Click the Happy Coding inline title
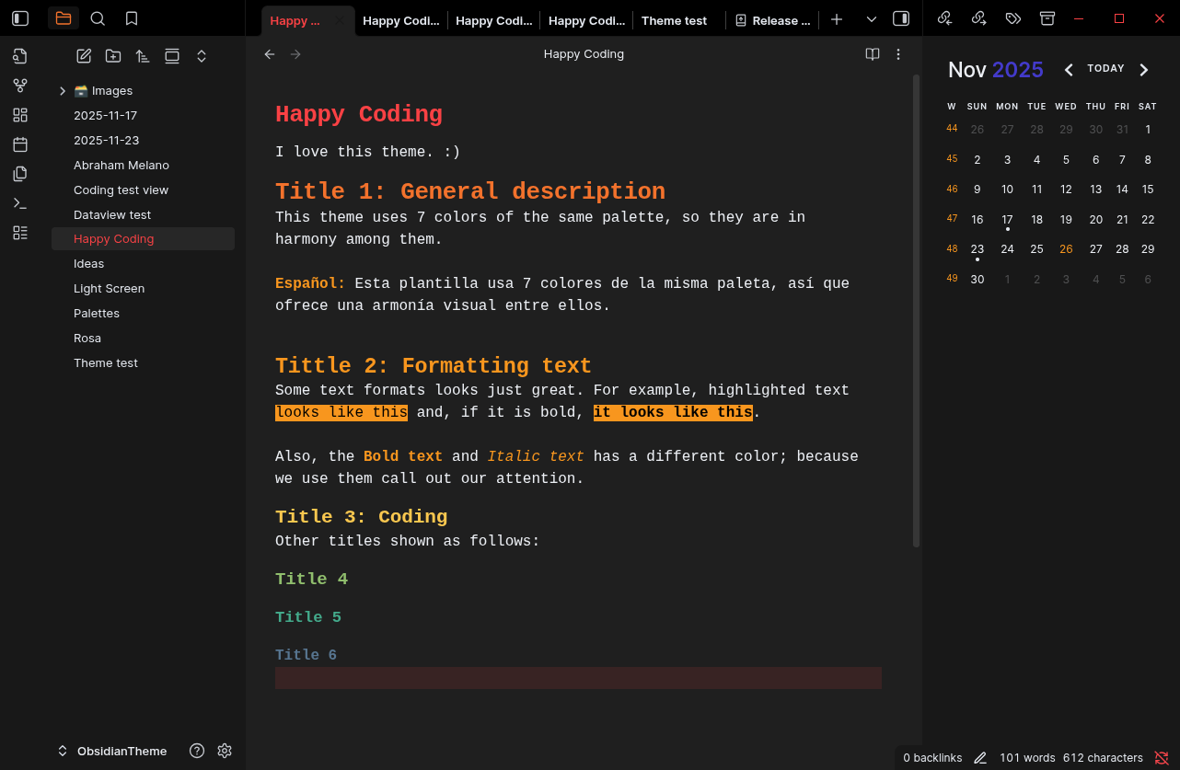Image resolution: width=1180 pixels, height=770 pixels. click(x=359, y=115)
